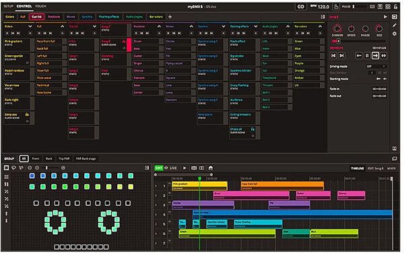Select the PAR Back stage group

pos(86,159)
